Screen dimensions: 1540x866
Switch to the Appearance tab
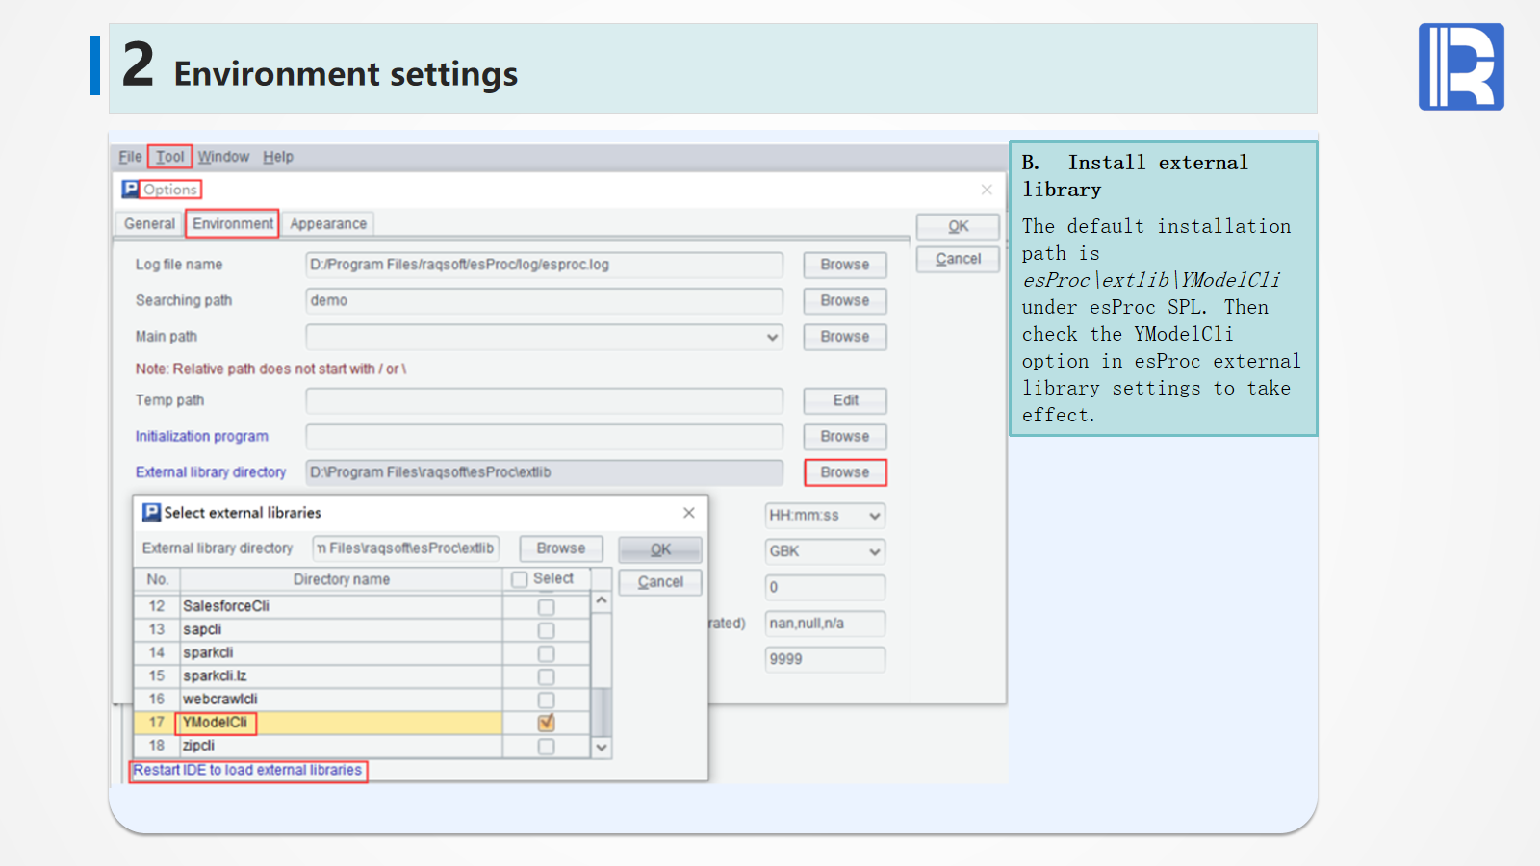tap(328, 224)
